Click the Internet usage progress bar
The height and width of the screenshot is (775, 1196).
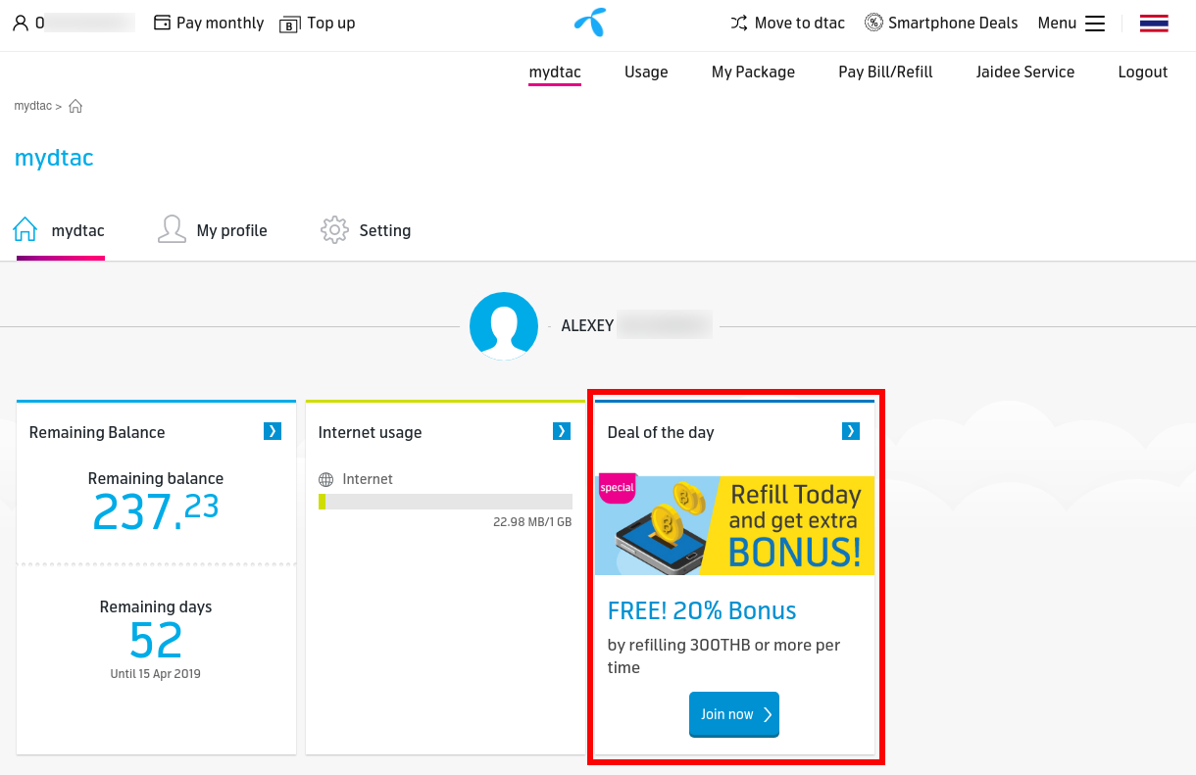point(445,502)
